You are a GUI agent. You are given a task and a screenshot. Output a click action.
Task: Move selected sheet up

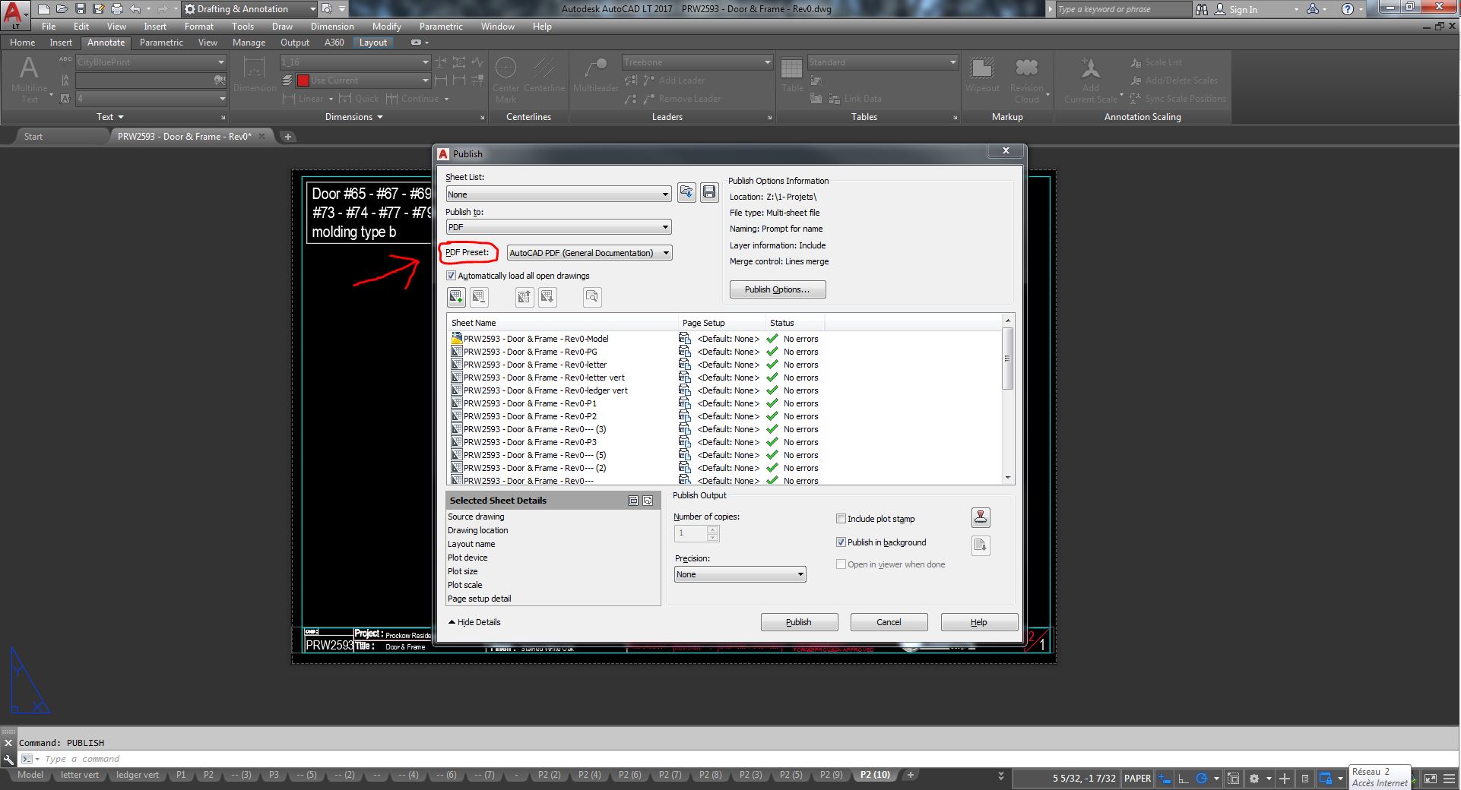click(524, 297)
